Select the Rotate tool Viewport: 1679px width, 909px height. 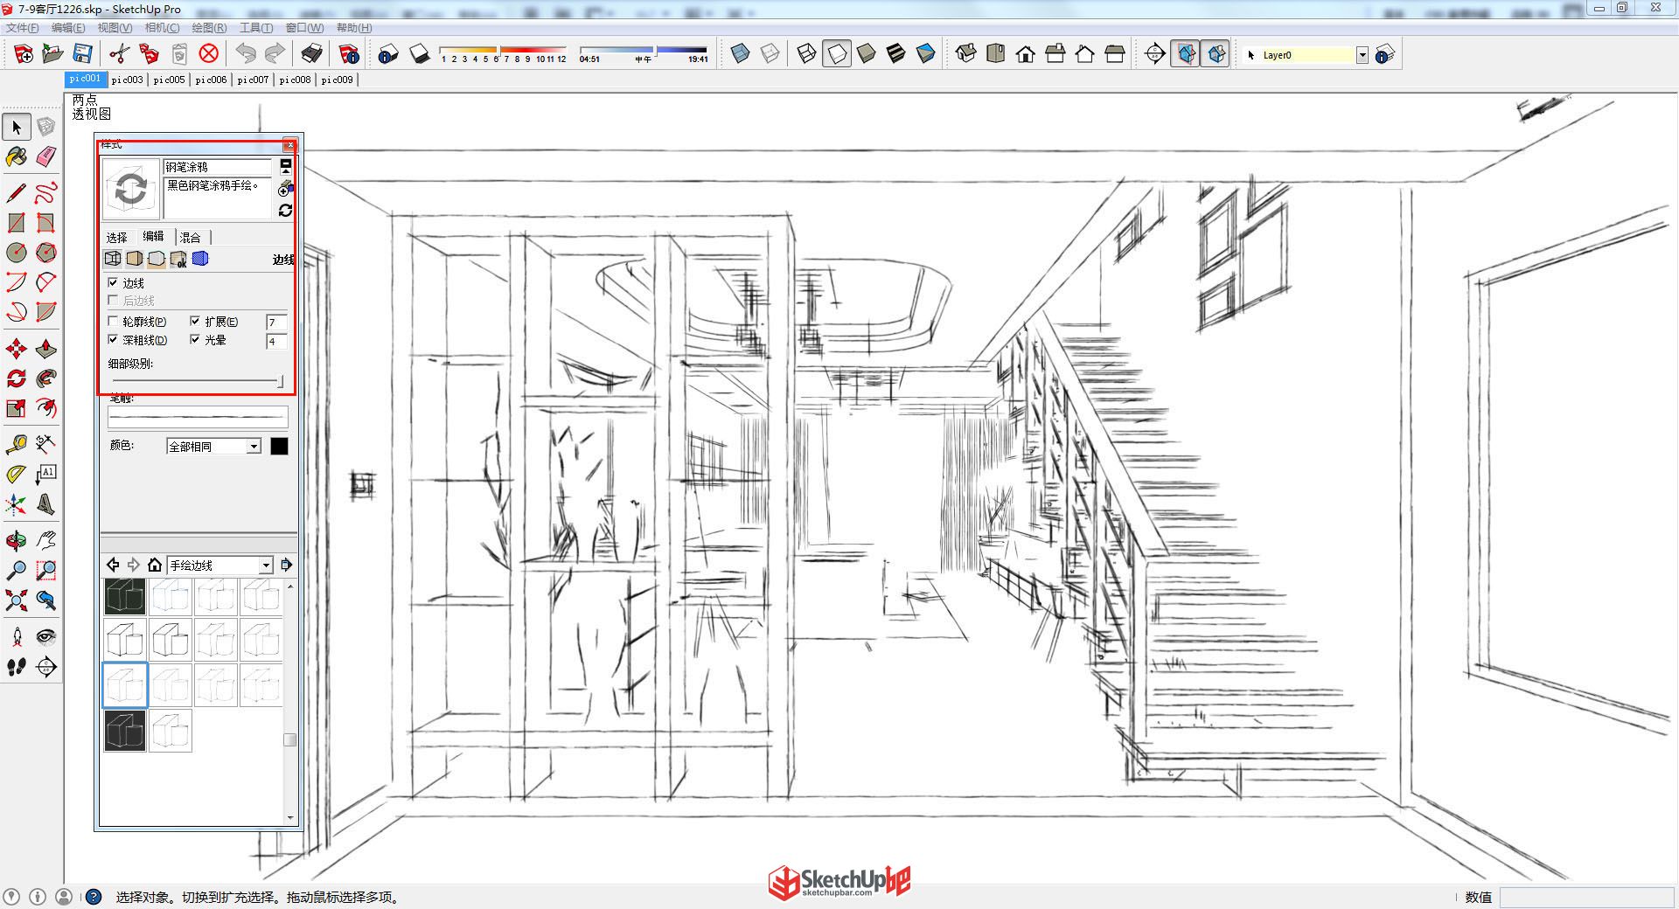click(17, 378)
